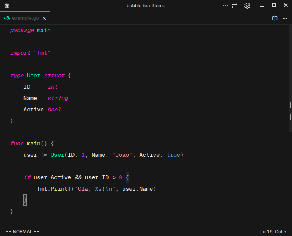Click the if keyword
The image size is (292, 236).
[x=27, y=177]
